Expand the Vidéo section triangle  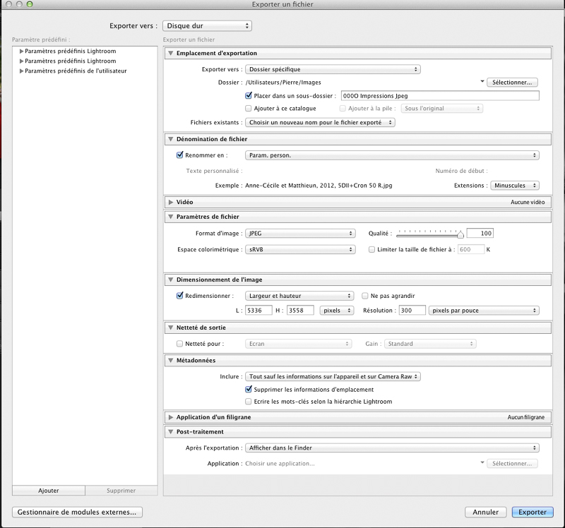pyautogui.click(x=171, y=202)
